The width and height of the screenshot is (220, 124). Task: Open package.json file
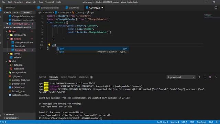tap(18, 84)
